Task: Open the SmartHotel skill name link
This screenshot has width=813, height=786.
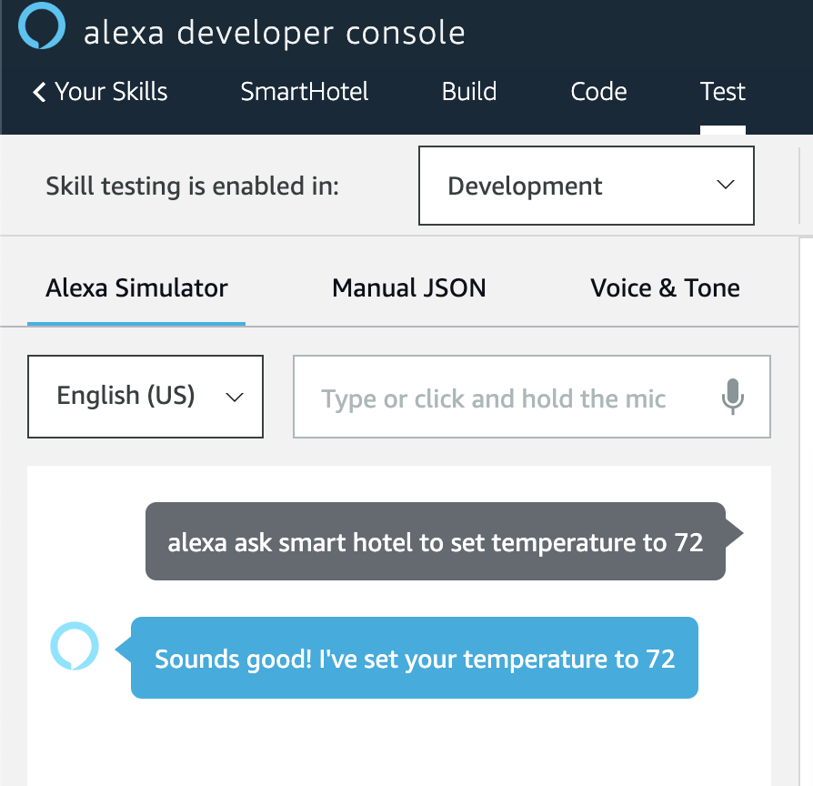Action: coord(304,91)
